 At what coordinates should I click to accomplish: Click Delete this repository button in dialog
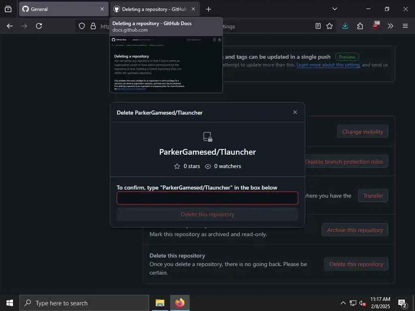pyautogui.click(x=207, y=215)
